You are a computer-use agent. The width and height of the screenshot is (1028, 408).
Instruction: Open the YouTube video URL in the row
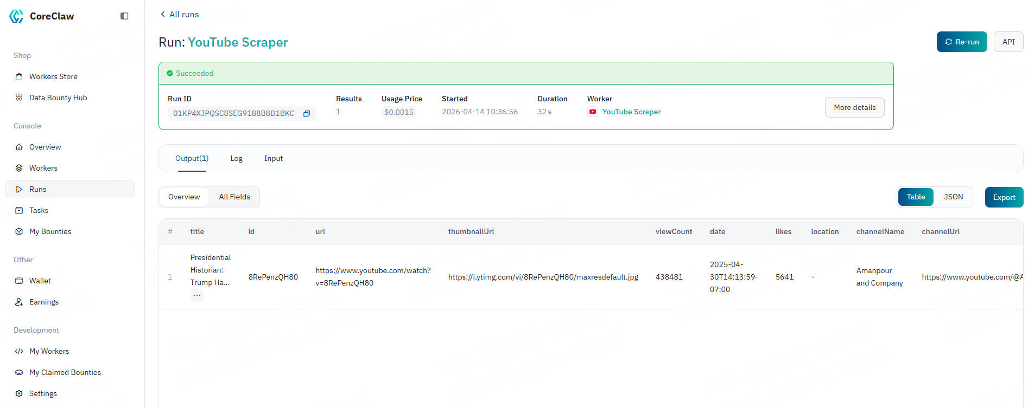click(x=373, y=276)
